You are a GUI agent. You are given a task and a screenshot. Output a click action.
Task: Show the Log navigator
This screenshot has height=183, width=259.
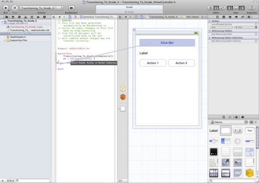point(44,17)
